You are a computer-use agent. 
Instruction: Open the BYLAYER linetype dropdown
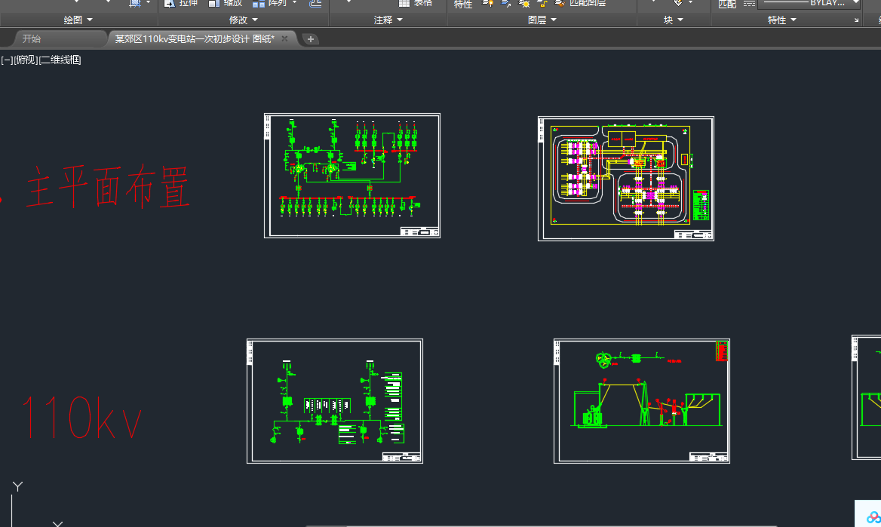pyautogui.click(x=855, y=3)
